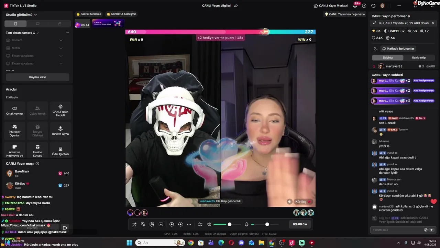Open the profile avatar menu
The width and height of the screenshot is (440, 248).
[x=383, y=6]
